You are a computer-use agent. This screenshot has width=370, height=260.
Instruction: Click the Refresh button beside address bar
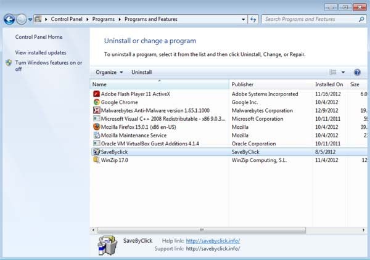(253, 19)
